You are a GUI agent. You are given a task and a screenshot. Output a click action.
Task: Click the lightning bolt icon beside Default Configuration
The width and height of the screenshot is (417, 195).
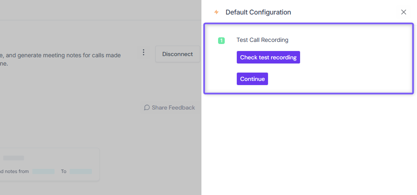click(216, 12)
